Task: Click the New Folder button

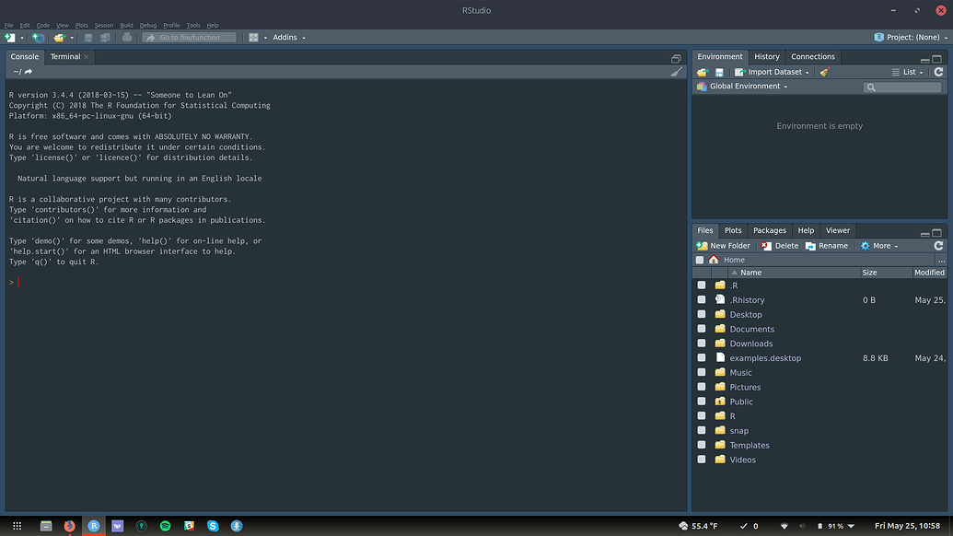Action: [724, 246]
